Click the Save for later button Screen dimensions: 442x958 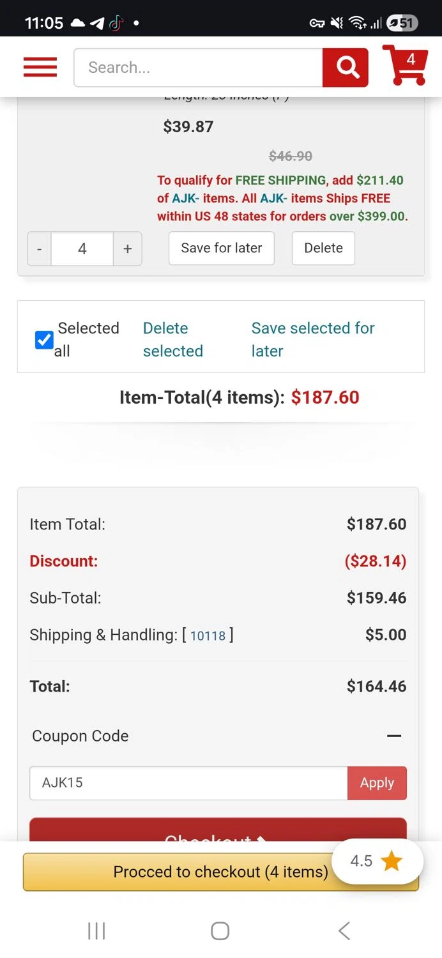coord(222,248)
